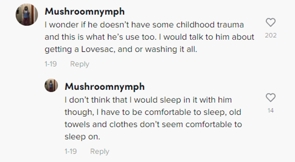Open the Mushroomnymph username on the top comment
The height and width of the screenshot is (162, 295).
[x=85, y=11]
